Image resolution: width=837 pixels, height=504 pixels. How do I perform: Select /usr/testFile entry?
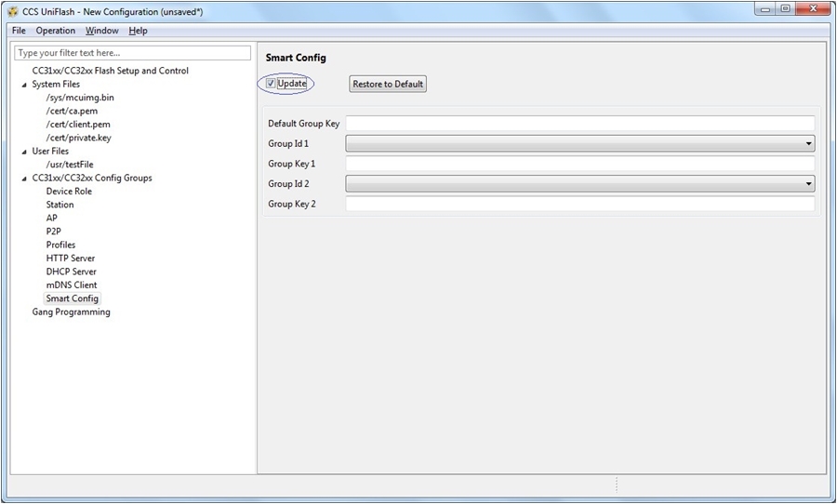coord(70,165)
